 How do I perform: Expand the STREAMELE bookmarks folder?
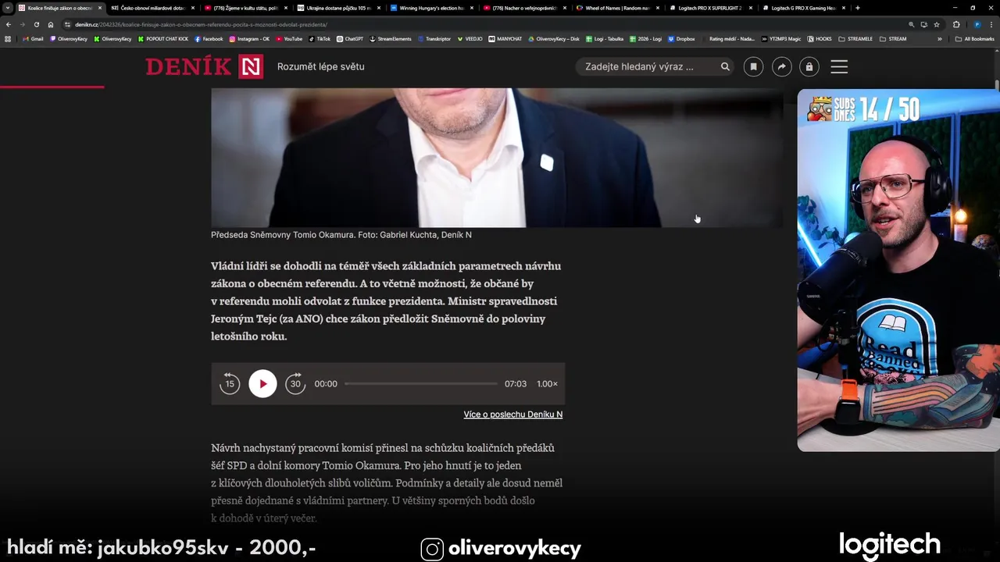855,38
